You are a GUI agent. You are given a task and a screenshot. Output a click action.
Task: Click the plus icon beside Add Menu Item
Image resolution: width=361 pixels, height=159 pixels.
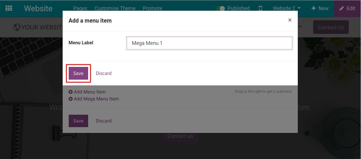pos(70,92)
